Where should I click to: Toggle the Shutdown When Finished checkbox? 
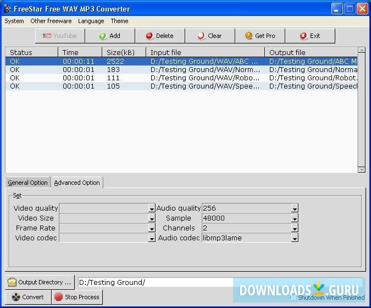[x=293, y=298]
